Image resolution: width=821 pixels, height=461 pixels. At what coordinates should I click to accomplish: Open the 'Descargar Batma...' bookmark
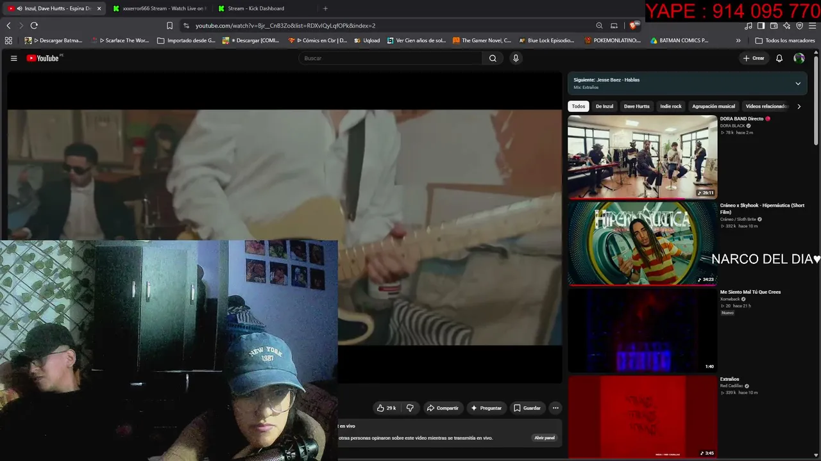click(x=54, y=40)
